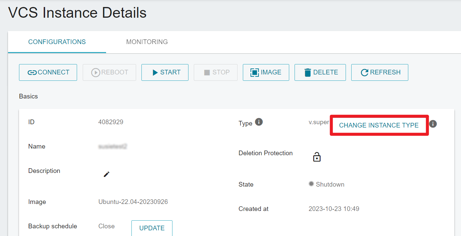Click the Backup schedule value Close
The height and width of the screenshot is (236, 461).
tap(106, 226)
